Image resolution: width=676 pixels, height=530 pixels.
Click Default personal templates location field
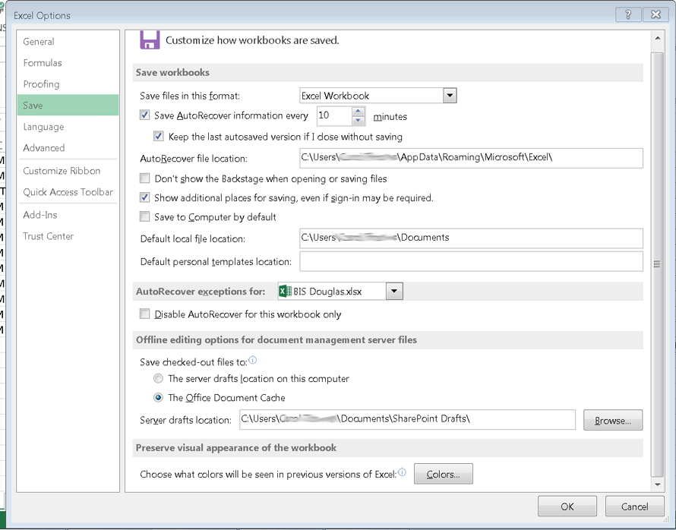pyautogui.click(x=471, y=261)
